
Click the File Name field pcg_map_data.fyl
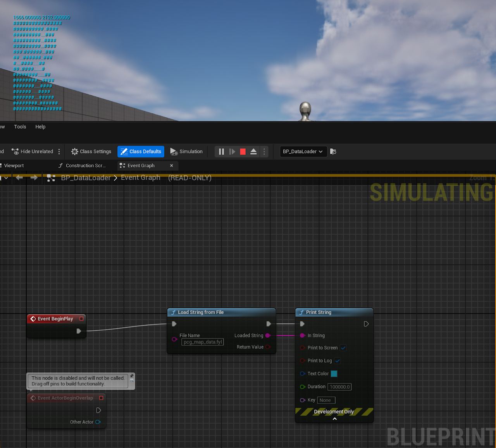tap(203, 342)
